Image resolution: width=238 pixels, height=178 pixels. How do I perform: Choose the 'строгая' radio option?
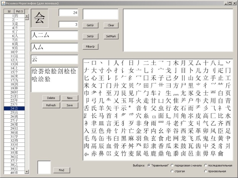pyautogui.click(x=172, y=171)
